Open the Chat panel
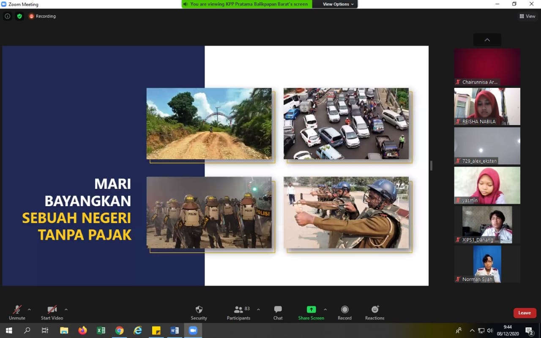The width and height of the screenshot is (541, 338). 278,313
